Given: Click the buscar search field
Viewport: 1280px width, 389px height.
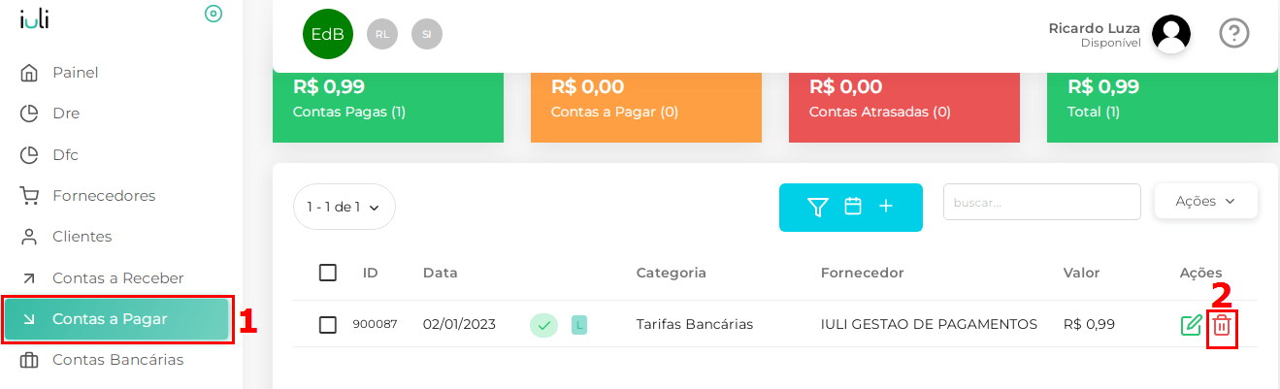Looking at the screenshot, I should click(1042, 202).
